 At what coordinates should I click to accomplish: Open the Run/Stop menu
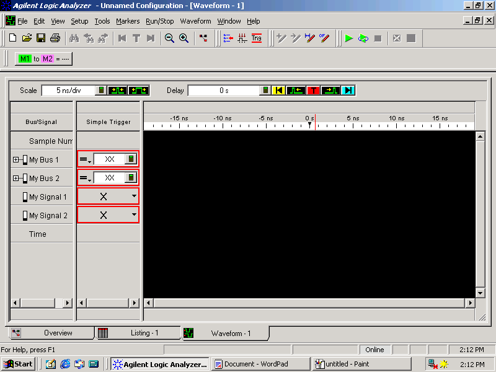pyautogui.click(x=160, y=21)
